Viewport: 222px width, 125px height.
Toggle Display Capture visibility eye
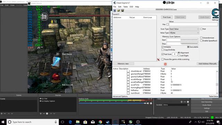(41, 101)
